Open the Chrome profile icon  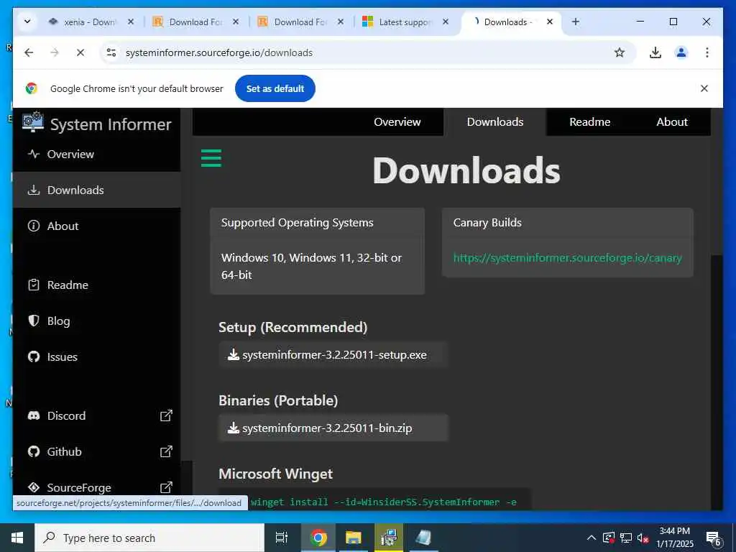(681, 52)
